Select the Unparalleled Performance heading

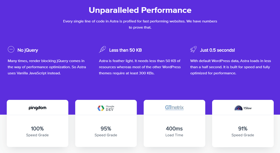pyautogui.click(x=140, y=10)
